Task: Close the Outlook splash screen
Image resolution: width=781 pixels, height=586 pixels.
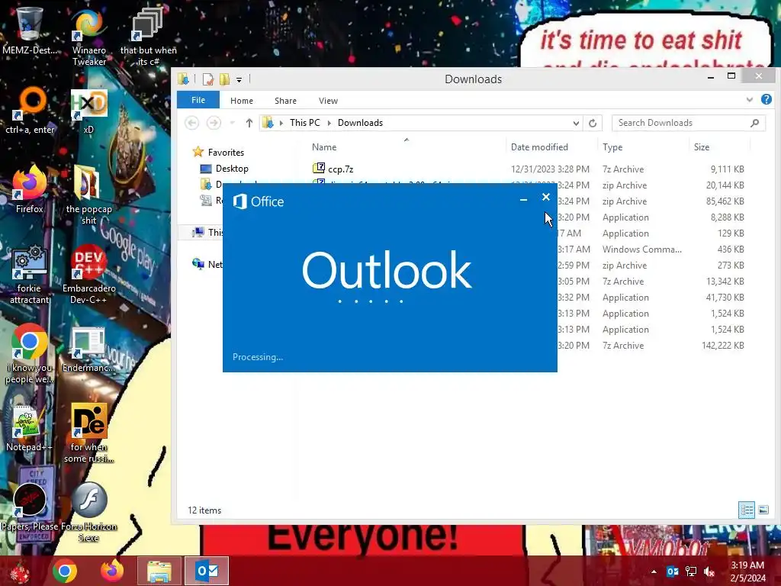Action: (x=546, y=197)
